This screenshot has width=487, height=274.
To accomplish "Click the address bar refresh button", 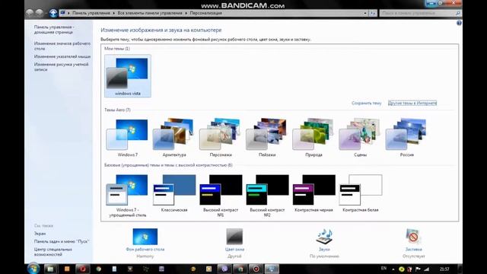I will point(373,13).
